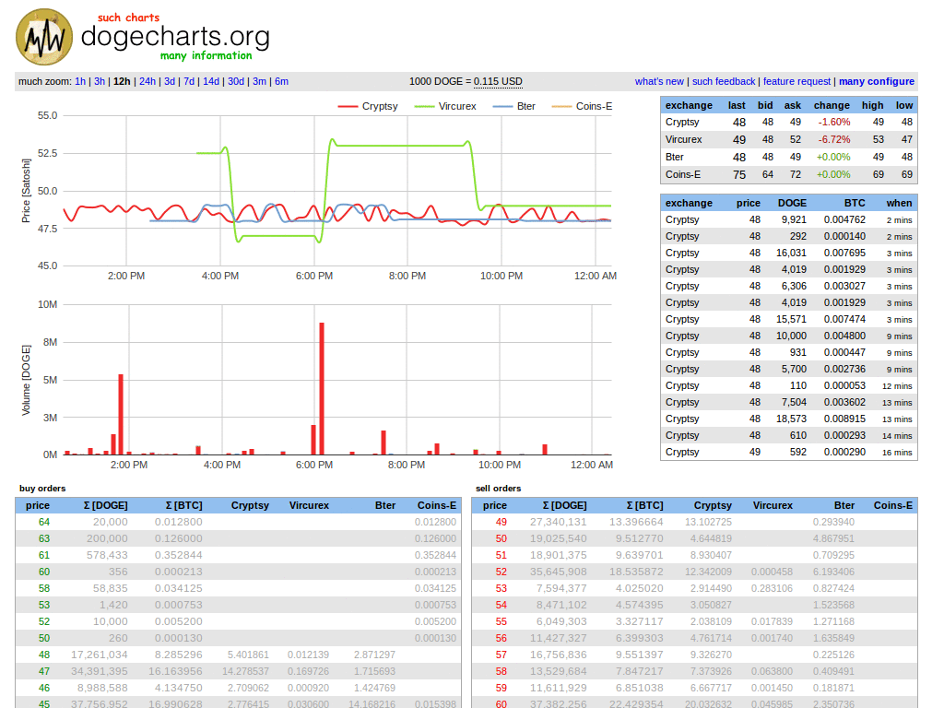Choose the 7d zoom range

click(x=189, y=81)
